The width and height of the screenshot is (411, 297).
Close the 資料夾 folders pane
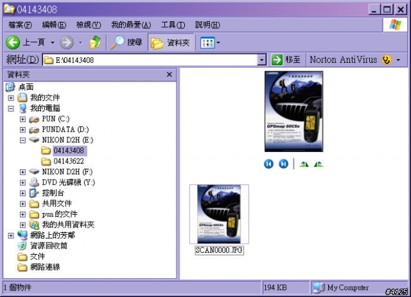170,74
